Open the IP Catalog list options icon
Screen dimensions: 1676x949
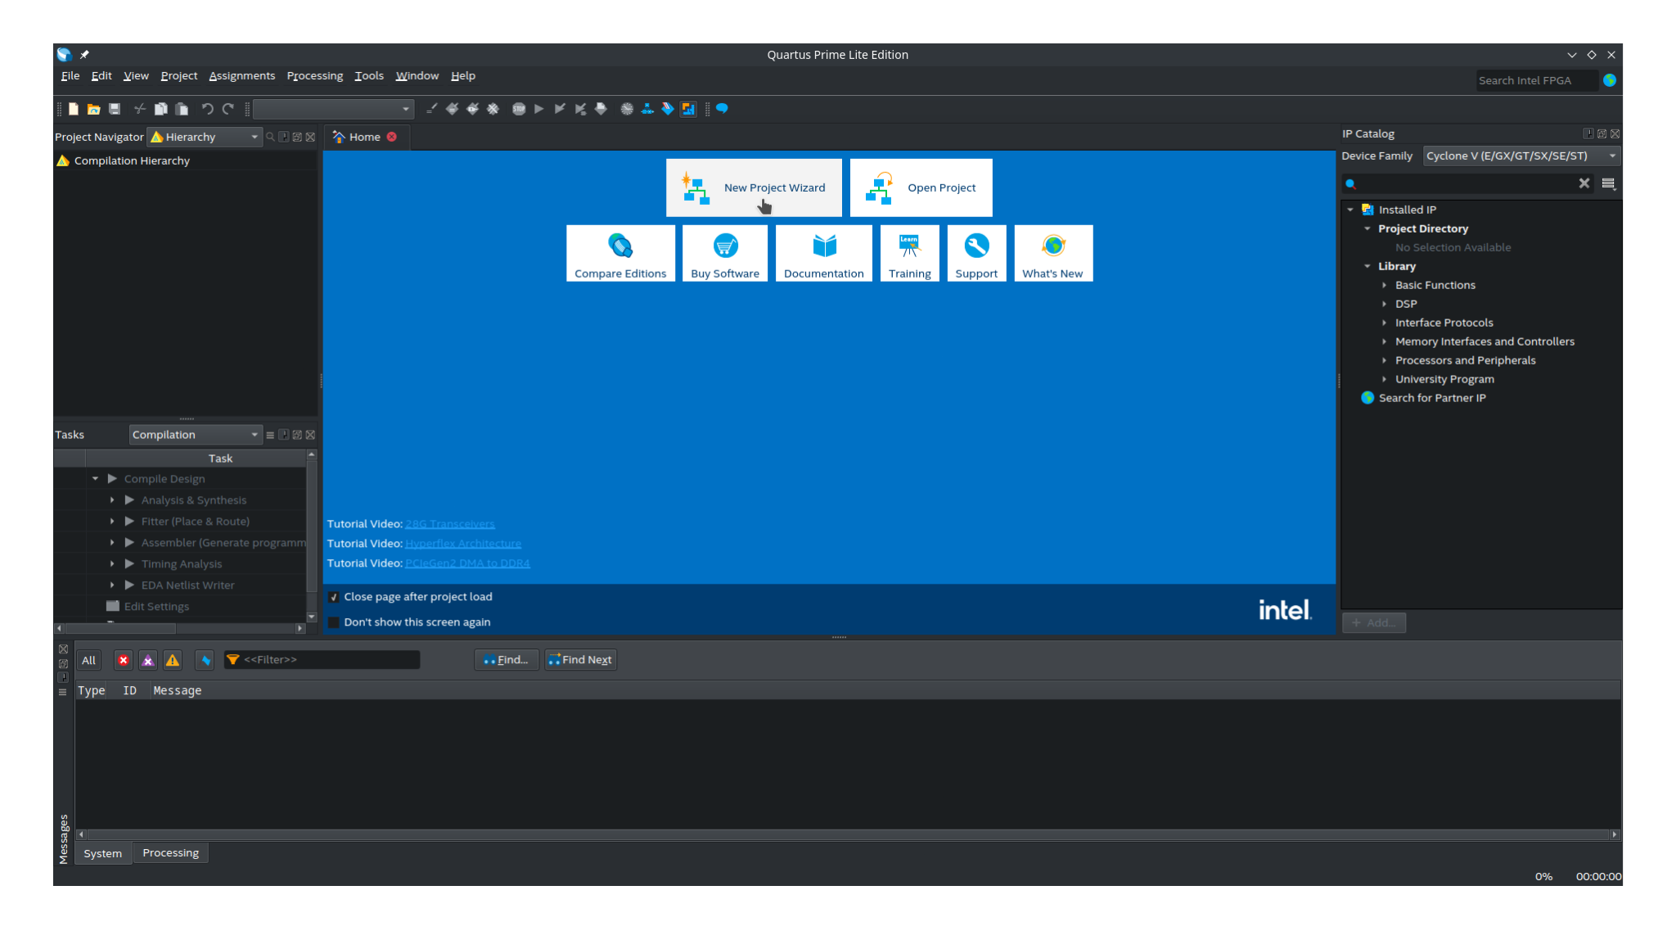tap(1609, 183)
